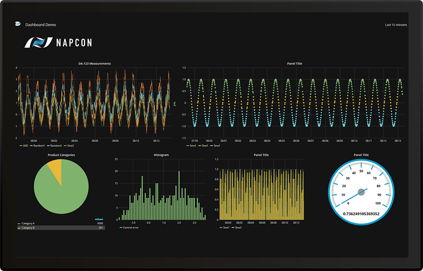The width and height of the screenshot is (423, 271).
Task: Click the Grafana logo in the top-left corner
Action: click(18, 25)
